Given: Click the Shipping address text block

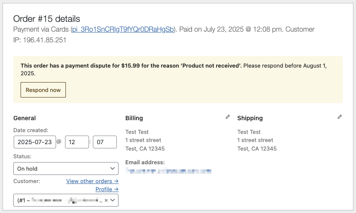Looking at the screenshot, I should (257, 140).
